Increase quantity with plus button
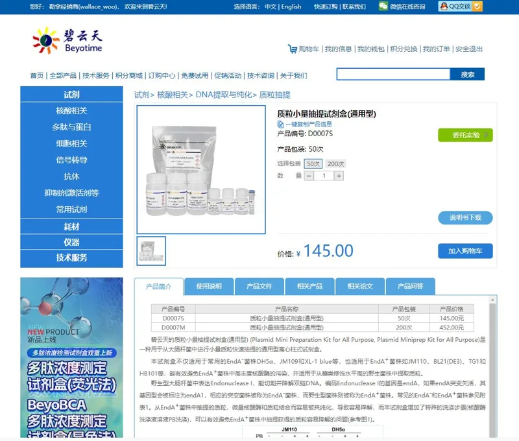The width and height of the screenshot is (519, 441). 339,176
